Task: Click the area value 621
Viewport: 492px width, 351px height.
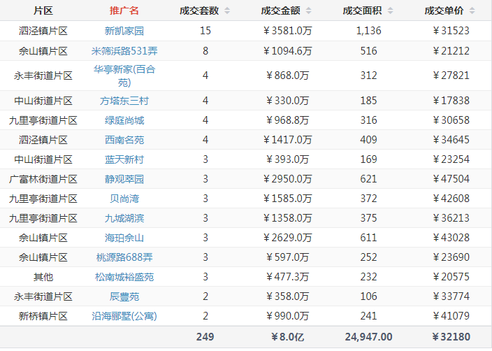Action: [x=369, y=179]
